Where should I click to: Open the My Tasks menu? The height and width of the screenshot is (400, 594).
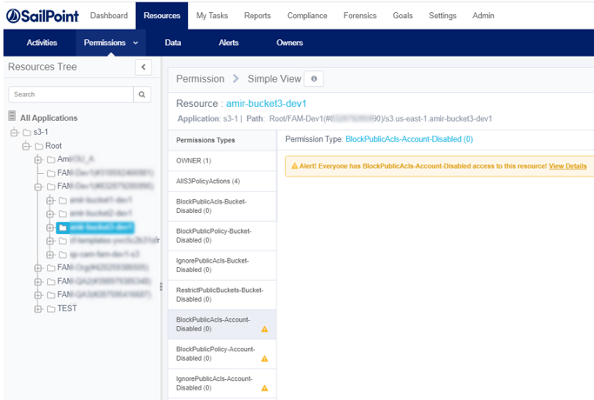212,16
